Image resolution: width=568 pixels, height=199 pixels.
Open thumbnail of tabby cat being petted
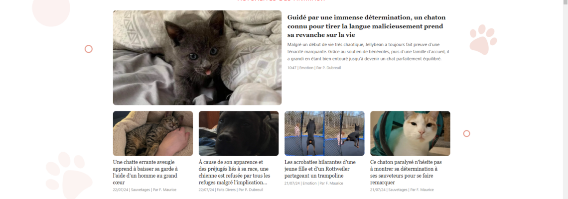(153, 133)
